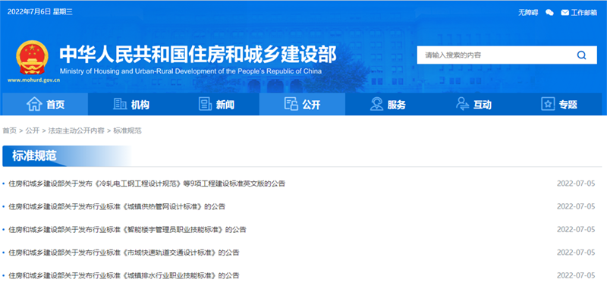607x292 pixels.
Task: Click the envelope mail icon
Action: tap(565, 12)
